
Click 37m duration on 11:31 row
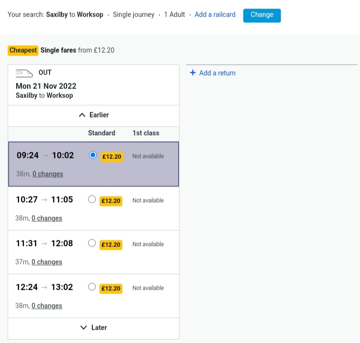tap(22, 262)
